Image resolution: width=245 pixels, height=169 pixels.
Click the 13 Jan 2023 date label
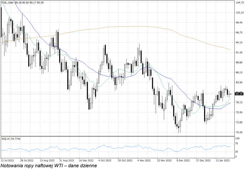[x=222, y=160]
